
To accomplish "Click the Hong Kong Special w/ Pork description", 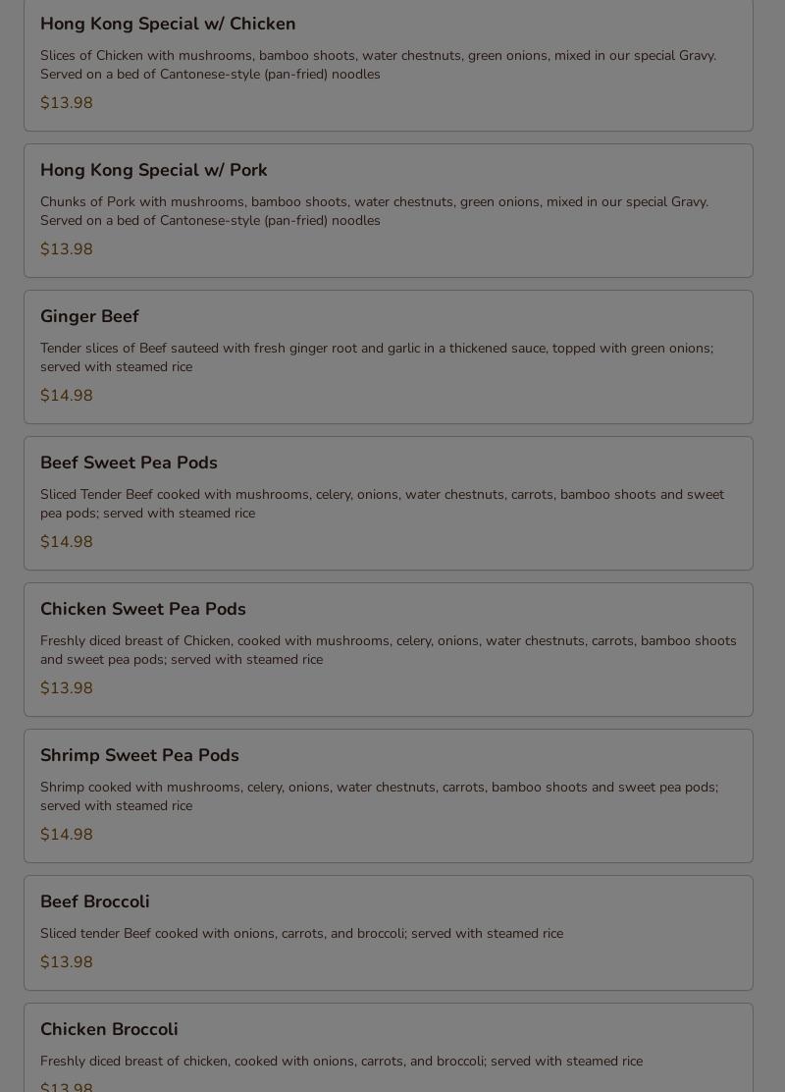I will pos(375,211).
